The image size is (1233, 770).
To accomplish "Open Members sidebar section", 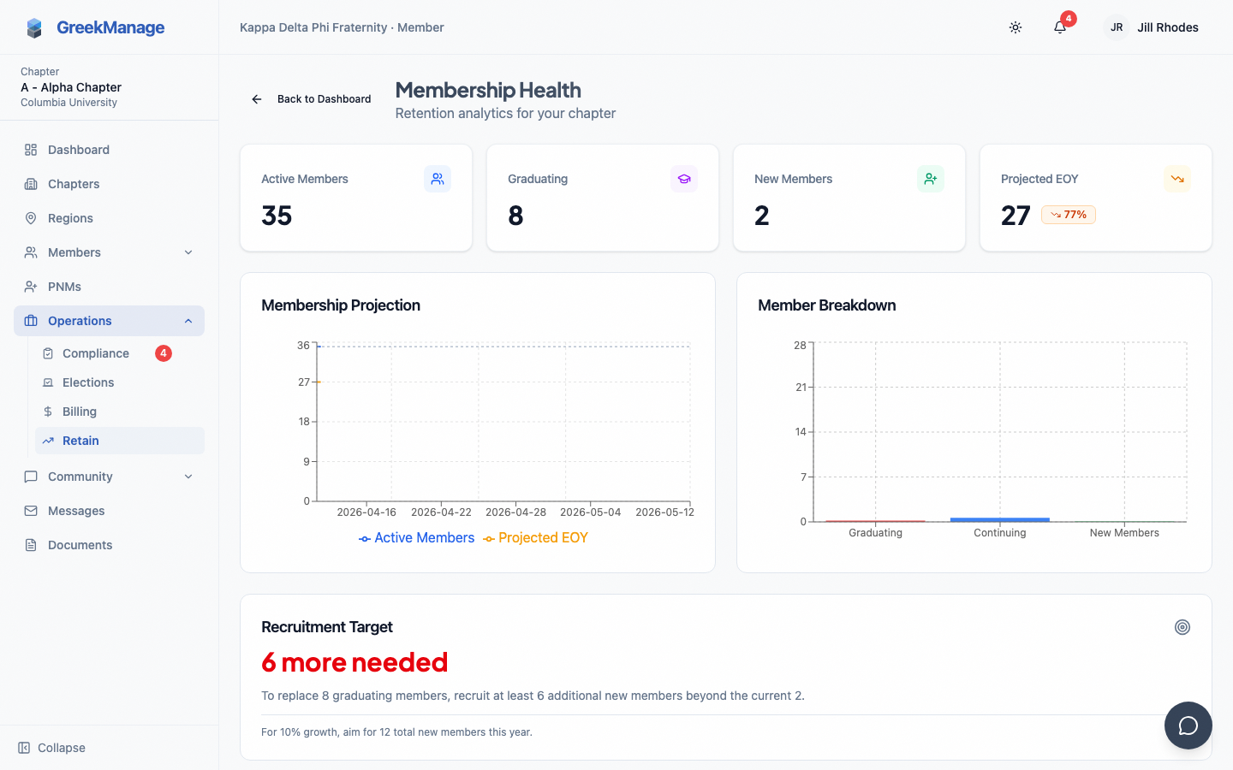I will [109, 252].
